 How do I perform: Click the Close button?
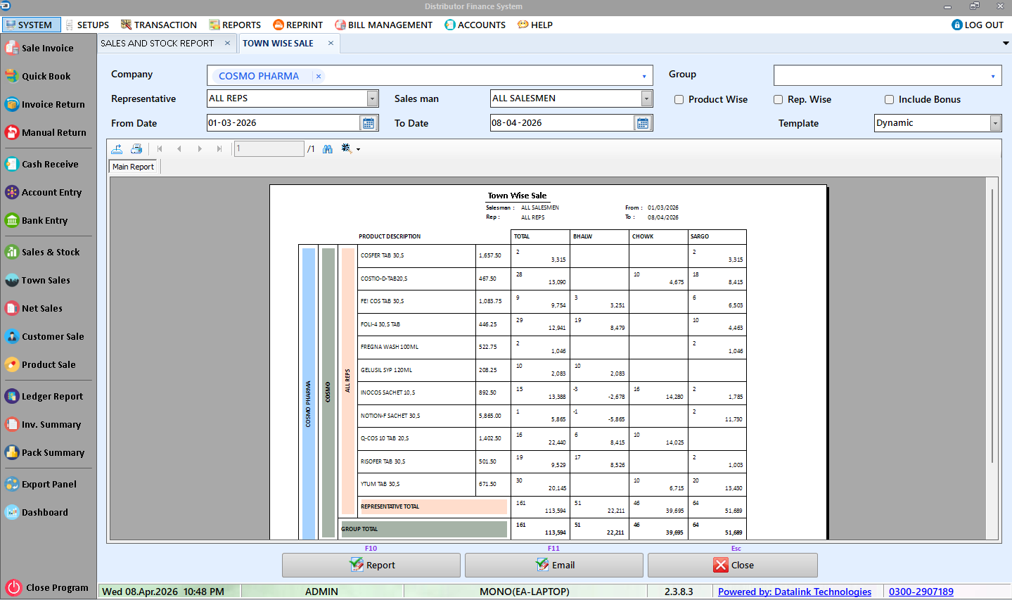tap(733, 565)
